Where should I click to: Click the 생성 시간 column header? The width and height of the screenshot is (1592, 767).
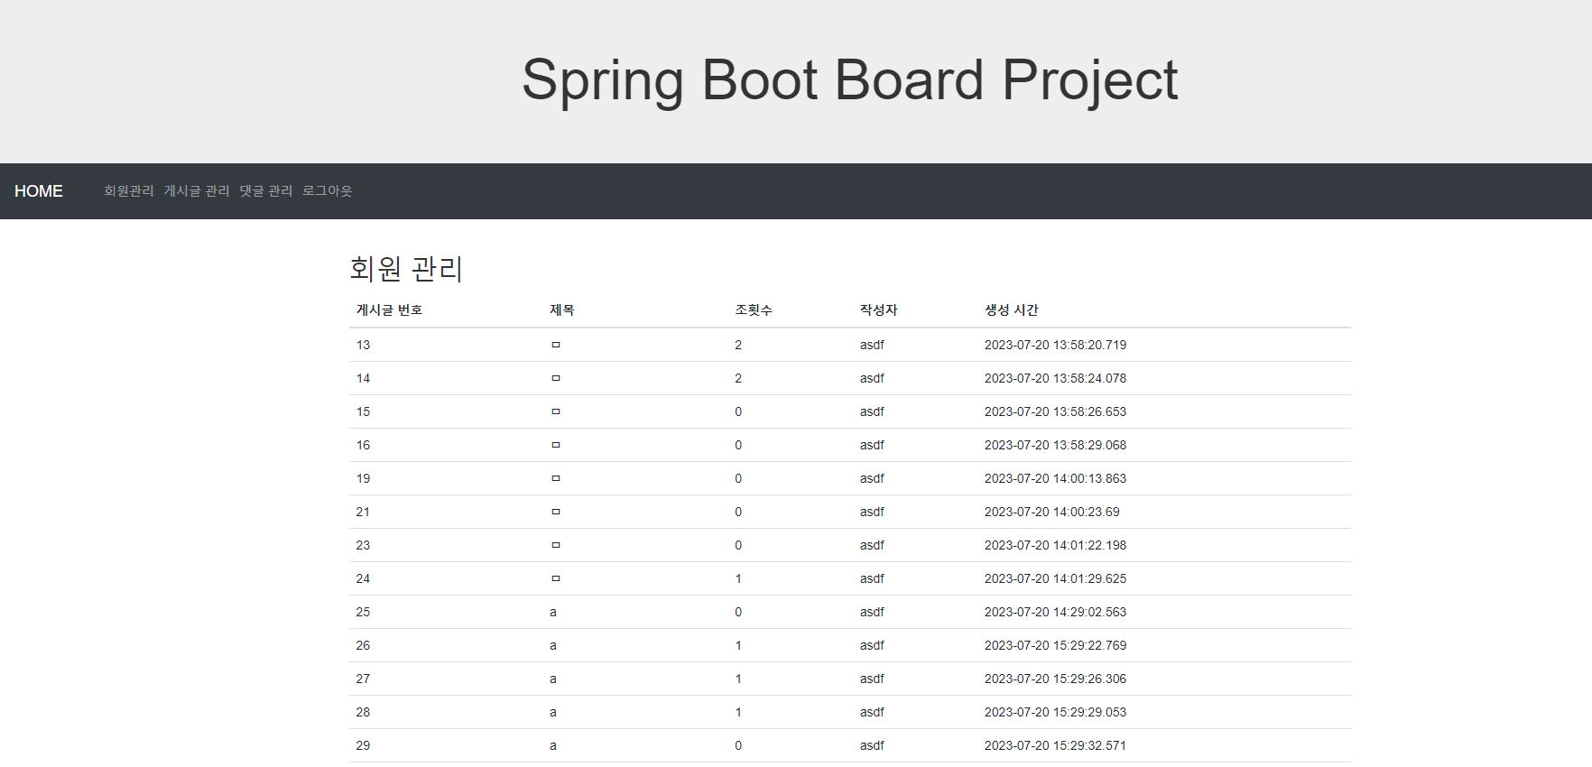pos(1012,310)
